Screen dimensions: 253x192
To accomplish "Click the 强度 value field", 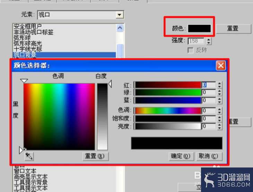I will coord(196,41).
